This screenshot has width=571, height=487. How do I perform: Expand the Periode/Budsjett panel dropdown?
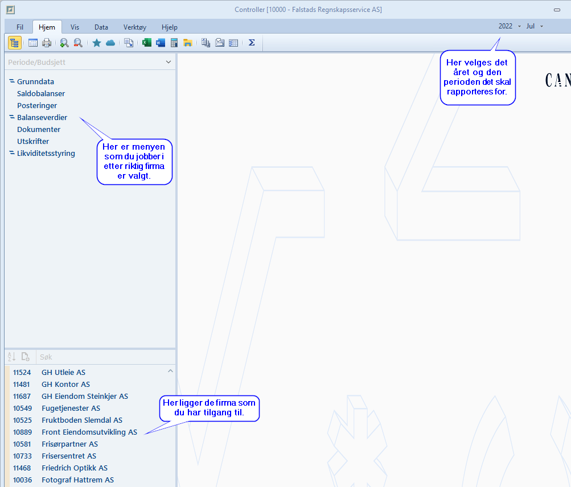168,62
